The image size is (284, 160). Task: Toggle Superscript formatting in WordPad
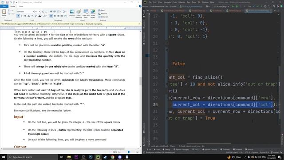coord(35,16)
